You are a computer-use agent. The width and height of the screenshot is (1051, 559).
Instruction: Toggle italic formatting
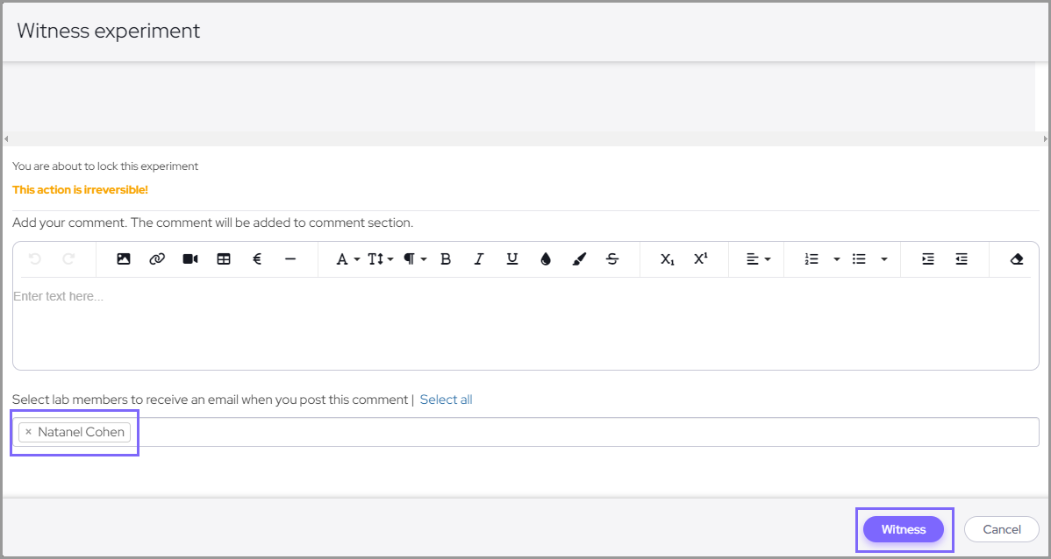[x=479, y=259]
